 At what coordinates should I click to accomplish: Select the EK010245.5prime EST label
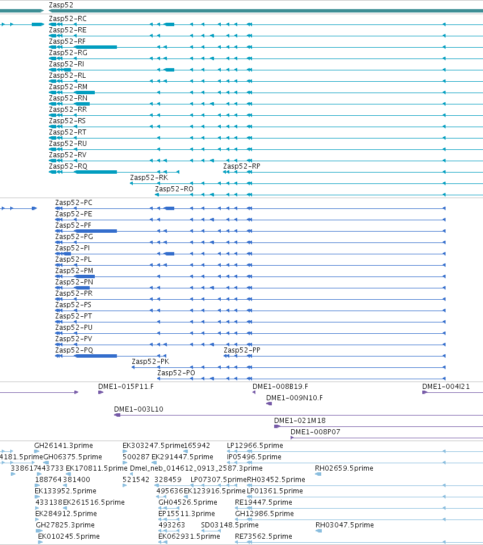point(69,536)
